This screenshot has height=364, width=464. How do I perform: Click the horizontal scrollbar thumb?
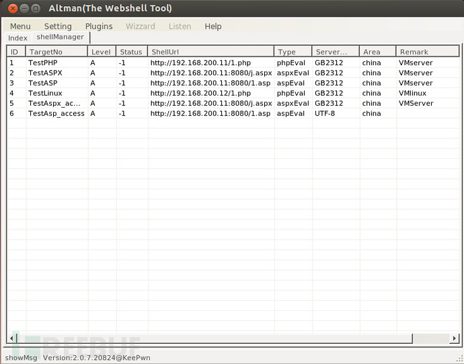(215, 338)
